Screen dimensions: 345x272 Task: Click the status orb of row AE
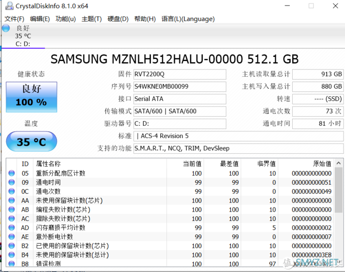12,236
